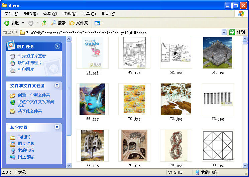Image resolution: width=249 pixels, height=177 pixels.
Task: Open the 图片收藏 location link
Action: point(26,144)
